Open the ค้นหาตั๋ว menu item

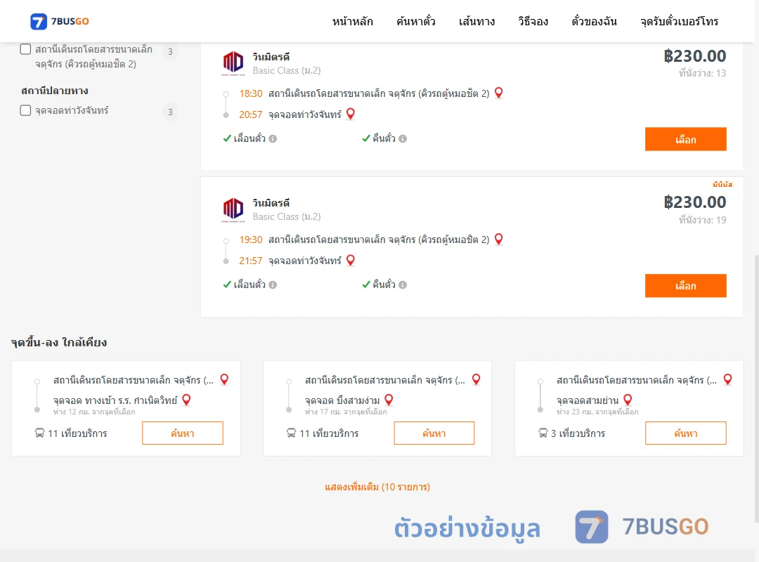[416, 21]
